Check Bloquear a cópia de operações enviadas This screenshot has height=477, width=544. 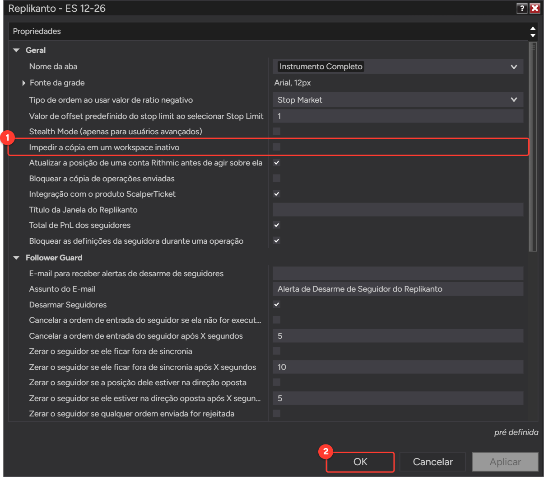(277, 178)
